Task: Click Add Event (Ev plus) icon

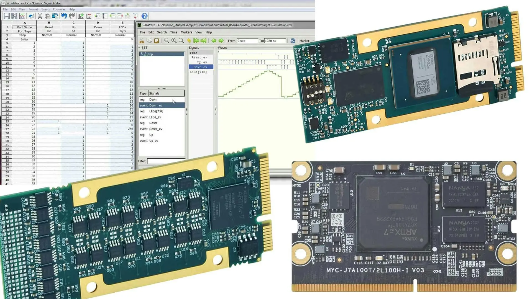Action: 81,16
